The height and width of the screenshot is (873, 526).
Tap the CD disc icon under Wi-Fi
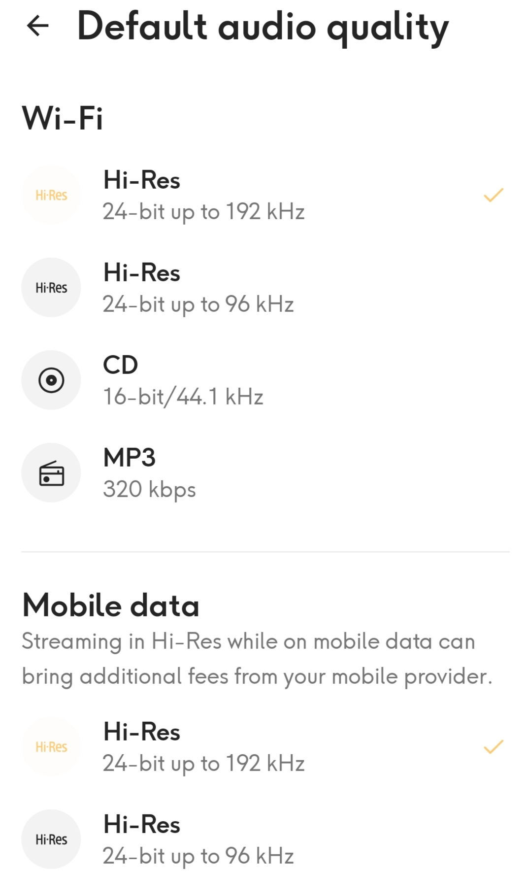tap(51, 380)
